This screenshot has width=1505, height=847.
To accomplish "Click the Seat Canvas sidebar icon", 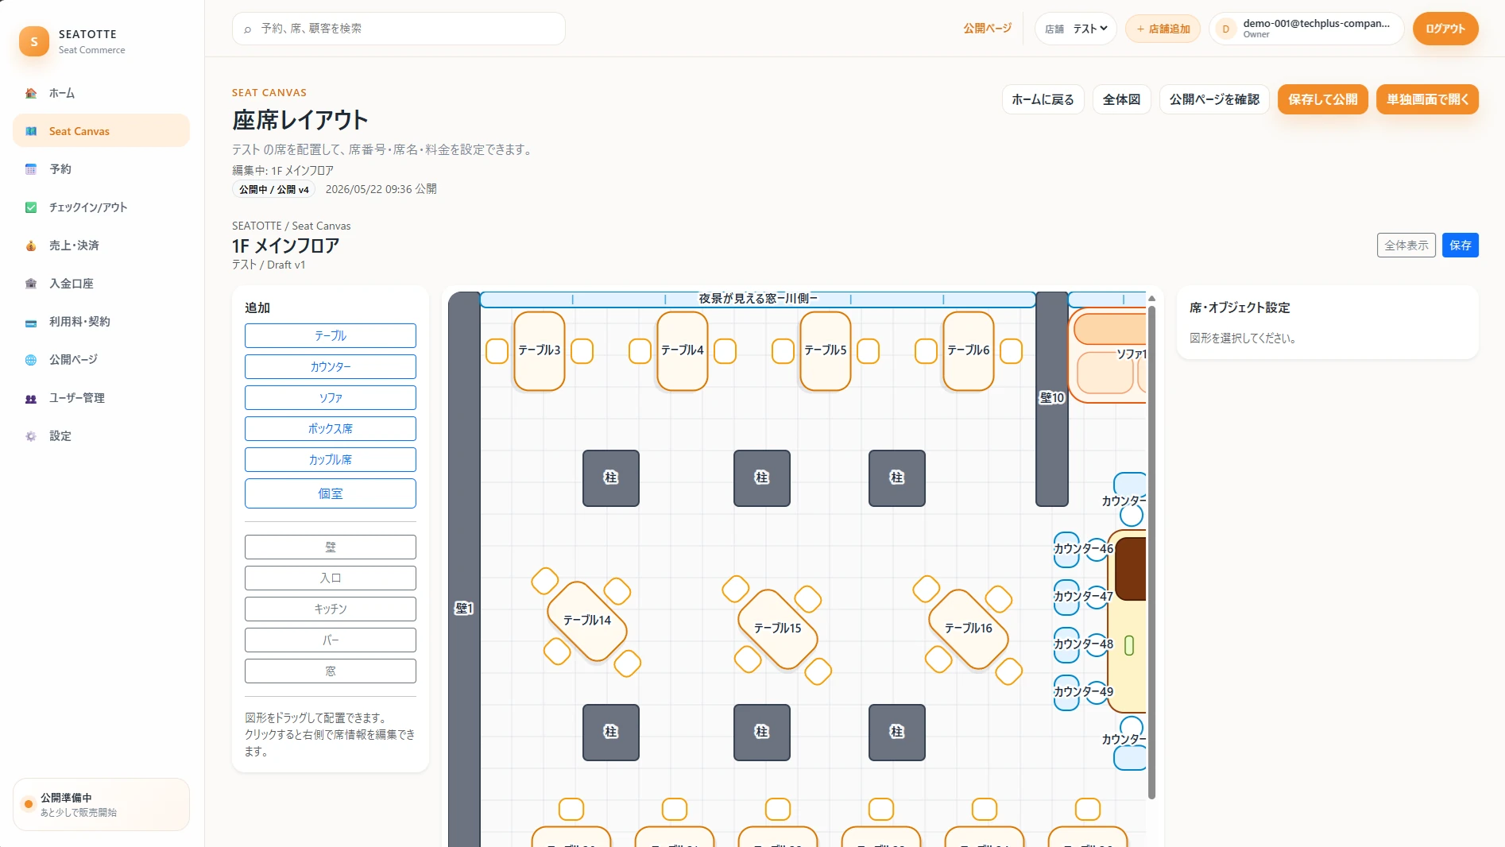I will tap(31, 131).
